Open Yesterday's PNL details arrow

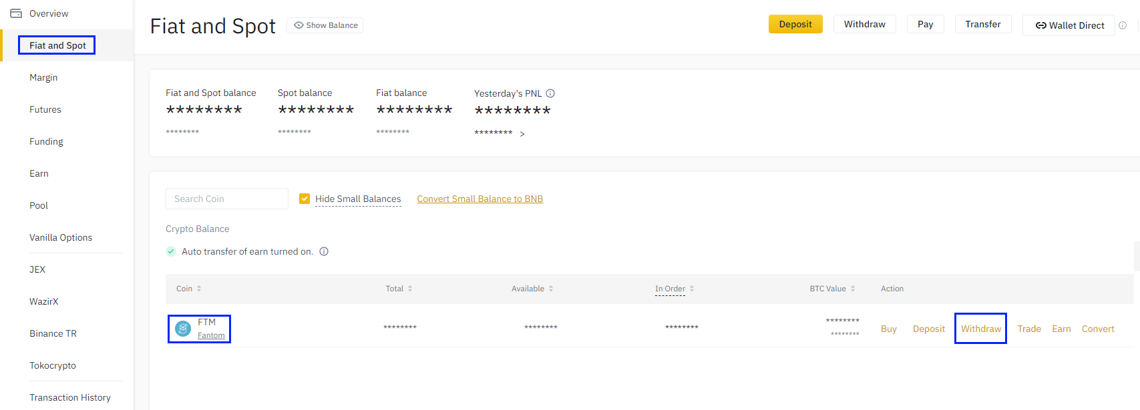tap(522, 134)
